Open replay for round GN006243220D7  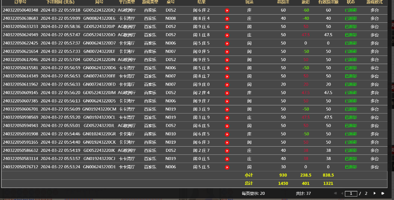click(x=227, y=43)
